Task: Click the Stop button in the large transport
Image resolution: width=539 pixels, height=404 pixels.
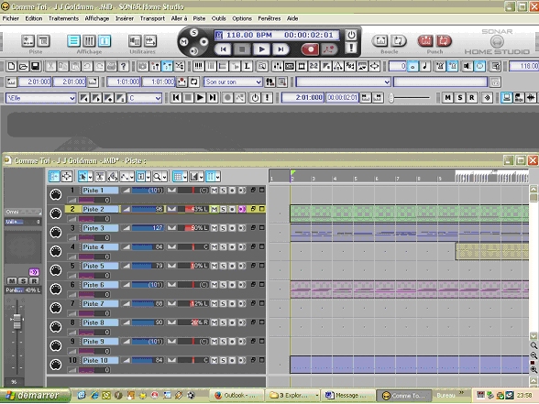Action: coord(242,49)
